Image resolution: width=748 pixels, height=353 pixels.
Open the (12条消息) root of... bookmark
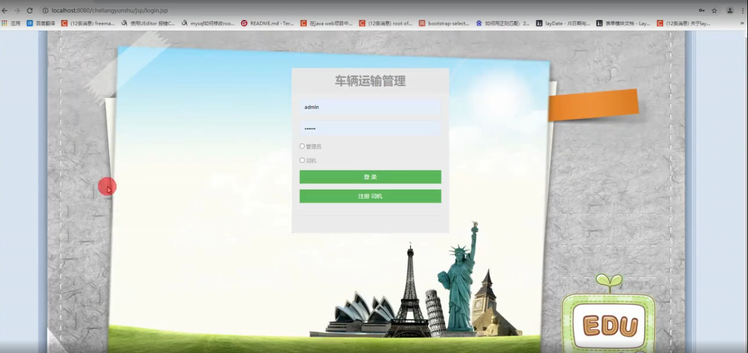click(x=386, y=23)
